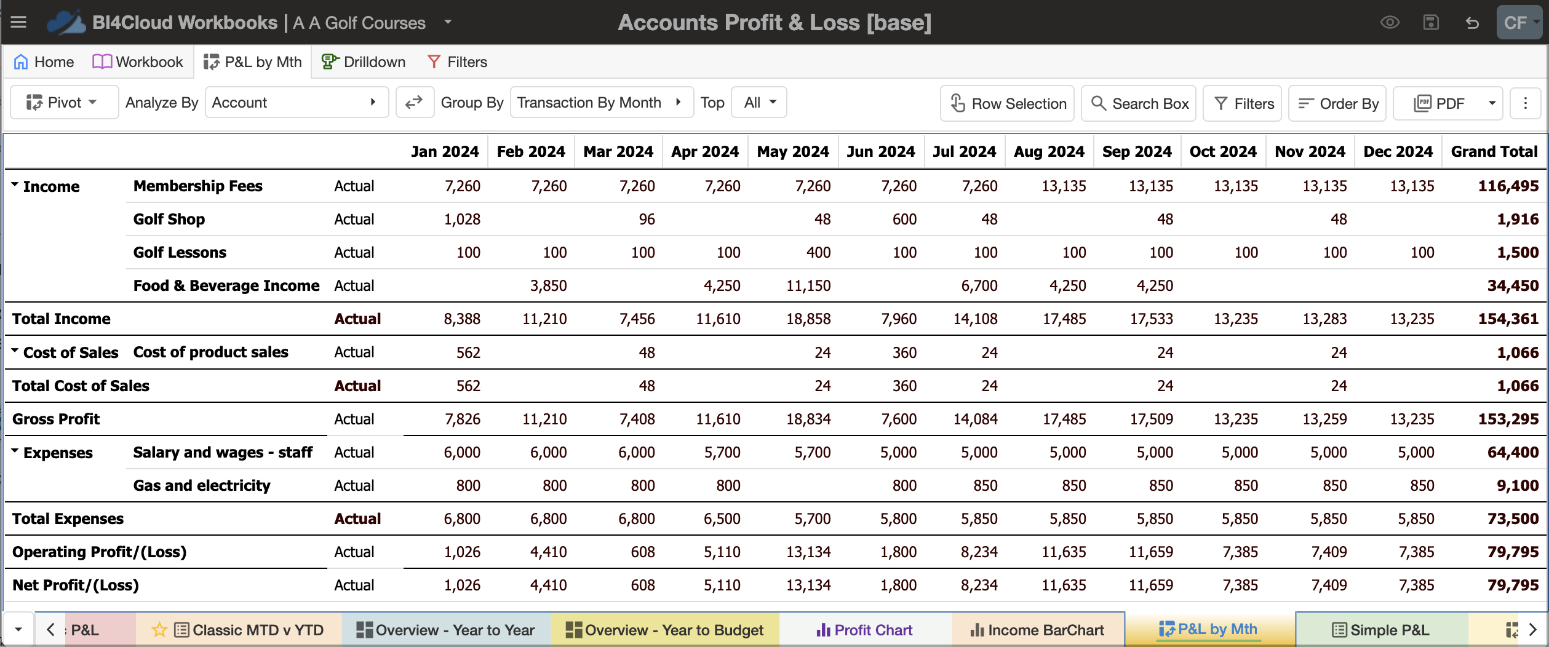The image size is (1549, 647).
Task: Select the Golf Shop row label
Action: click(169, 220)
